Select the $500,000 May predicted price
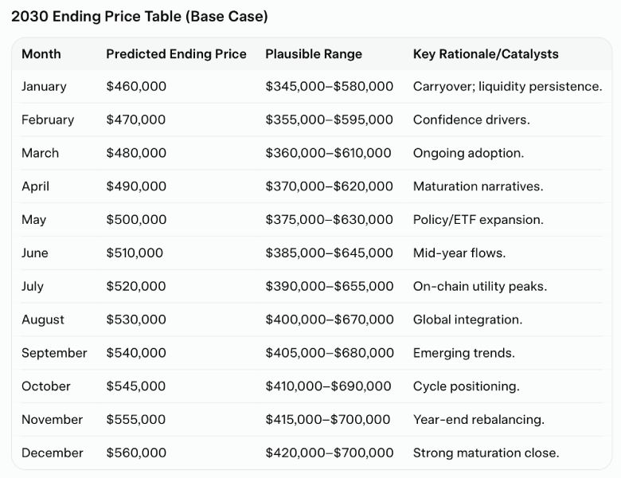The width and height of the screenshot is (621, 478). pyautogui.click(x=136, y=220)
